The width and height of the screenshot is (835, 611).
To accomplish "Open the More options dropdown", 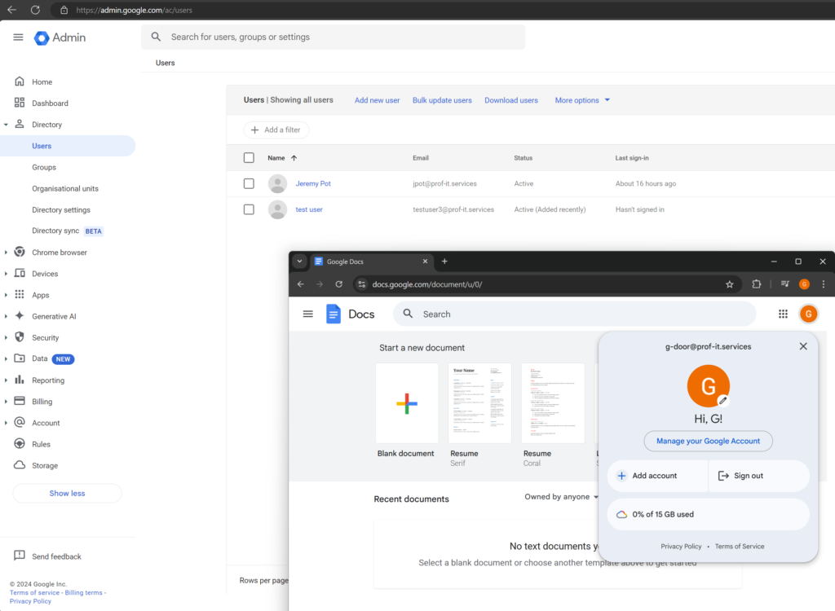I will pos(582,100).
